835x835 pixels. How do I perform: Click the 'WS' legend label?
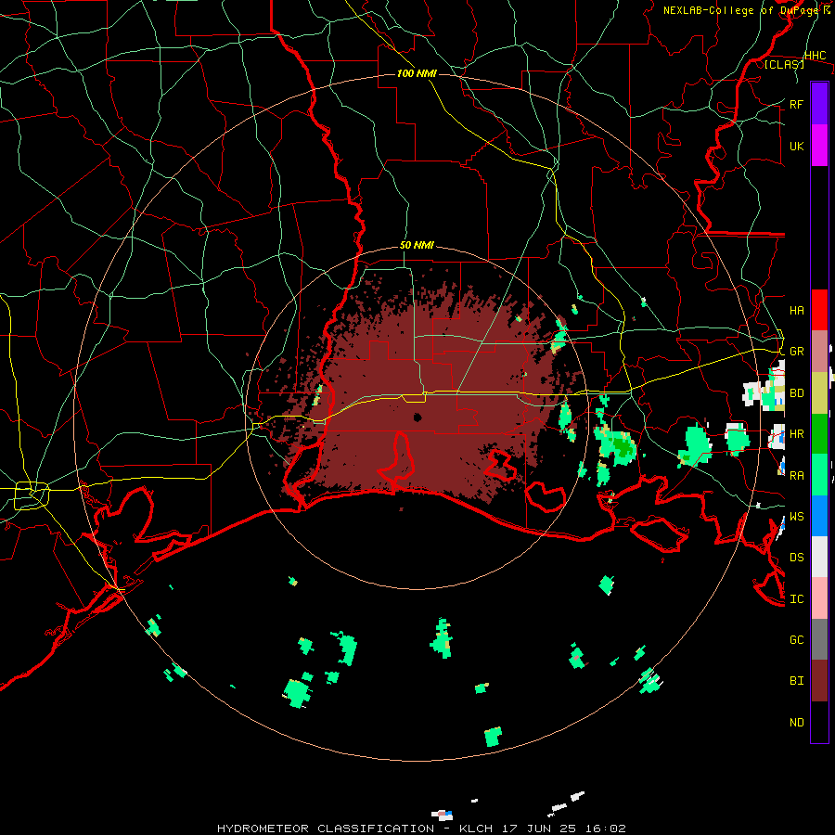[x=796, y=516]
